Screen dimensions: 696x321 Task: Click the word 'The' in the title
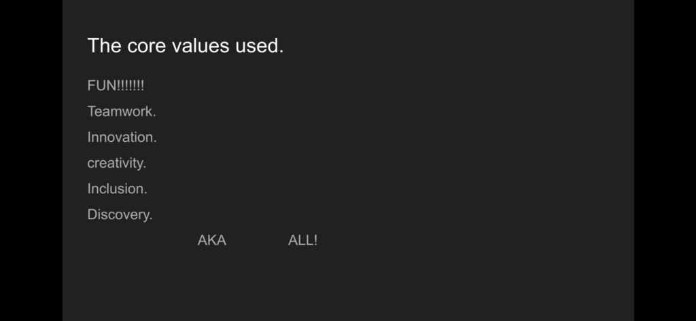pyautogui.click(x=104, y=45)
